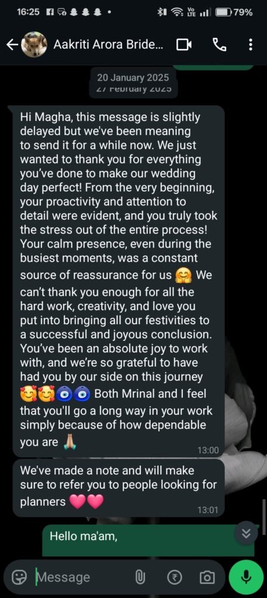Open the camera from message bar
This screenshot has height=598, width=267.
[207, 578]
